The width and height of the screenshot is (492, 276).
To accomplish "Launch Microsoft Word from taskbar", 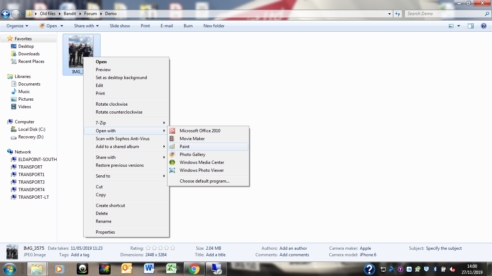I will pos(149,269).
